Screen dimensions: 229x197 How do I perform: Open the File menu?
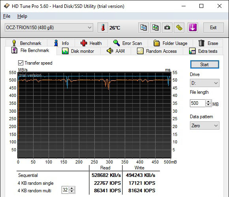[7, 16]
